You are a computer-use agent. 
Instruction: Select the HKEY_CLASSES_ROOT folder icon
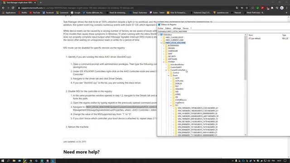(164, 37)
